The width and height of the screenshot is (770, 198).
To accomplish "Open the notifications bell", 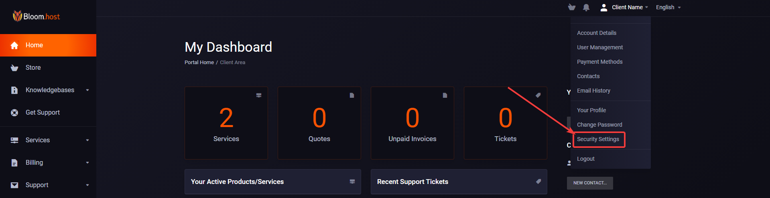I will pos(586,7).
